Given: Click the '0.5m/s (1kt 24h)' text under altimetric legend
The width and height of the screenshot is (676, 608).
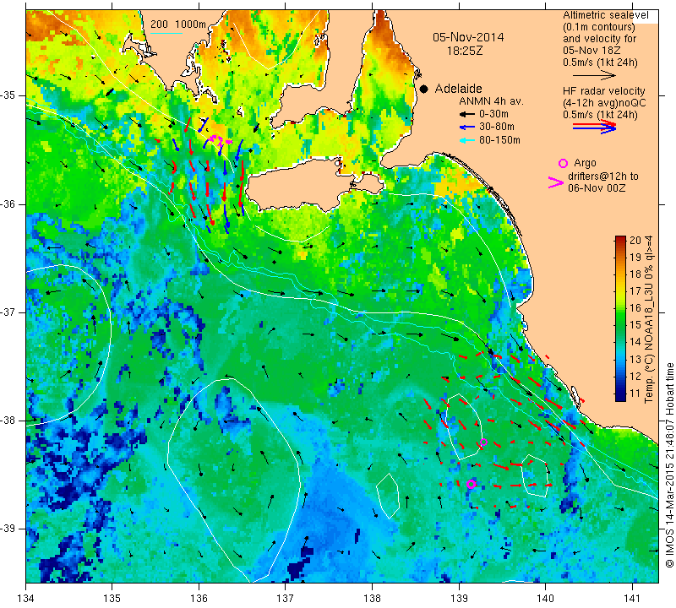Looking at the screenshot, I should [600, 62].
